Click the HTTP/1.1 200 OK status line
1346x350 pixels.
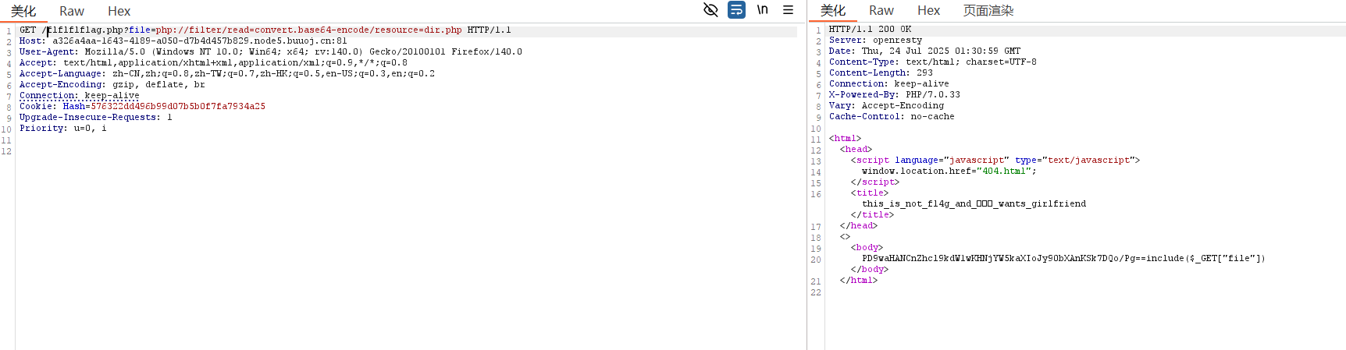pos(870,30)
